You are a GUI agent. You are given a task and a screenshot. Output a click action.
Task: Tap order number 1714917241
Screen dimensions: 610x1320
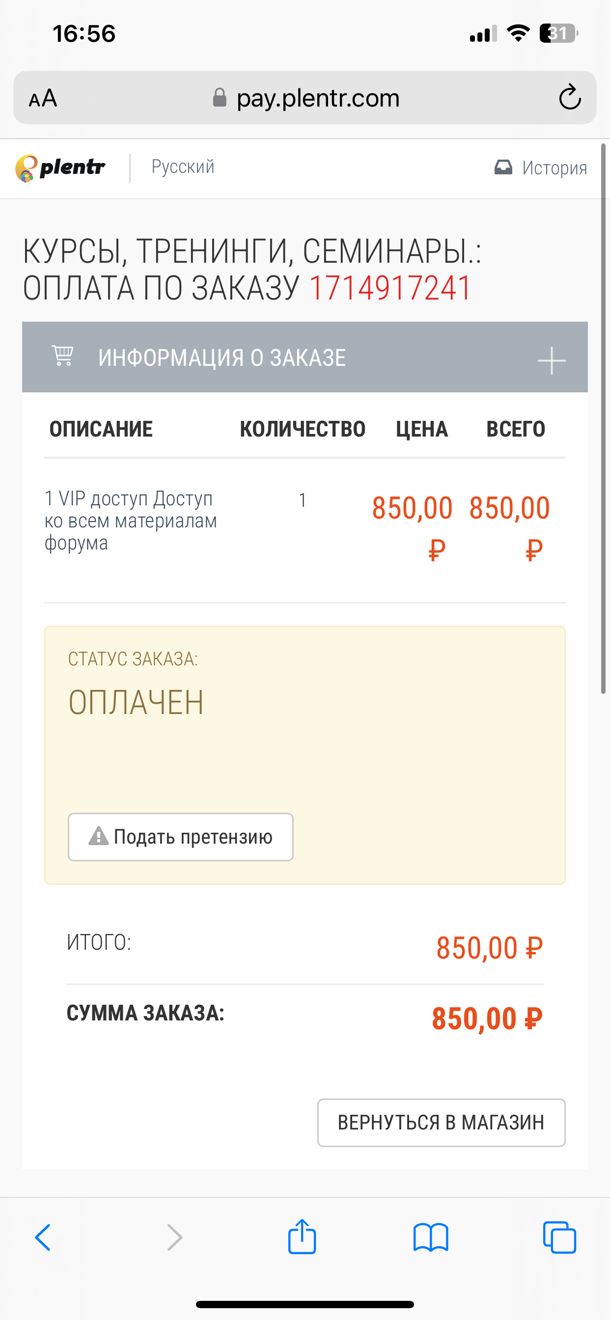(x=390, y=288)
